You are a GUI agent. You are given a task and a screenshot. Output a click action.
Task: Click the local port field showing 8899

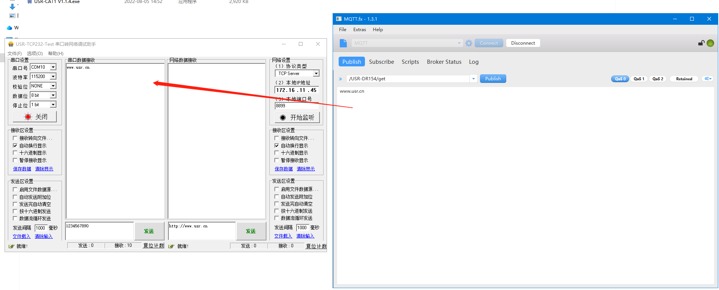tap(296, 106)
